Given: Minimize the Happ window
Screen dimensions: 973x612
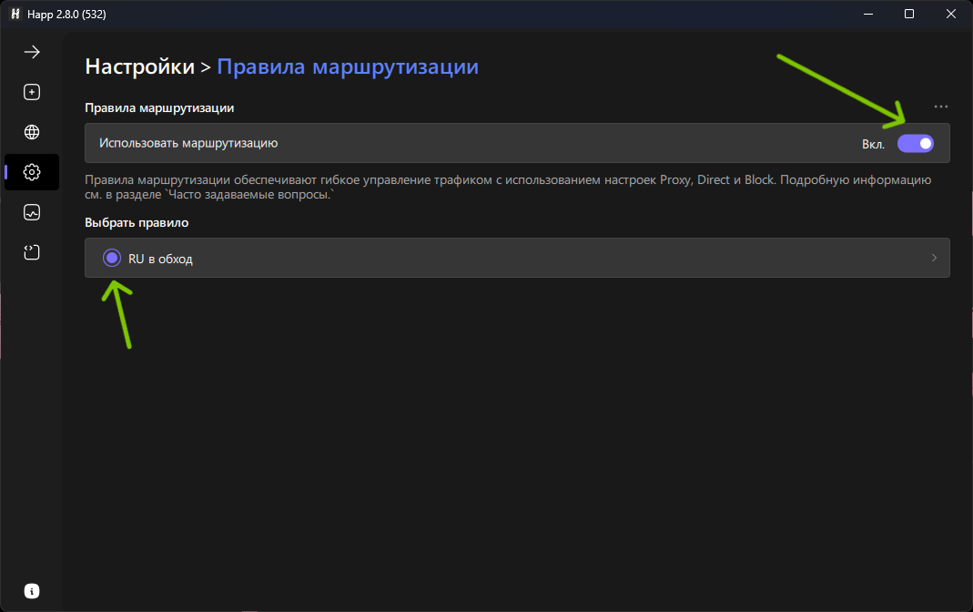Looking at the screenshot, I should 867,14.
